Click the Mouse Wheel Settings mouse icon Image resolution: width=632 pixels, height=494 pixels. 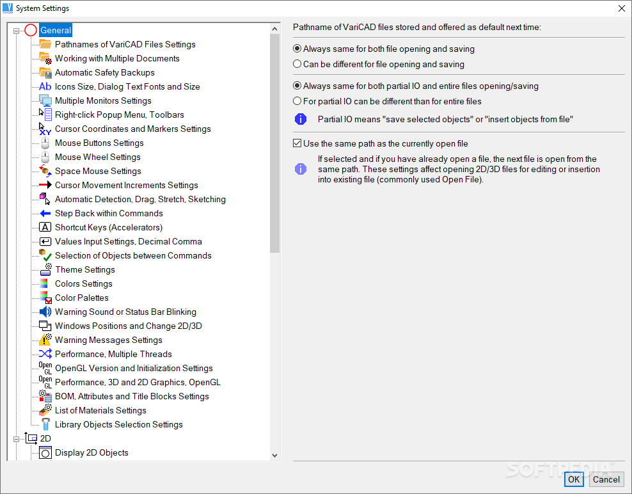pos(45,157)
